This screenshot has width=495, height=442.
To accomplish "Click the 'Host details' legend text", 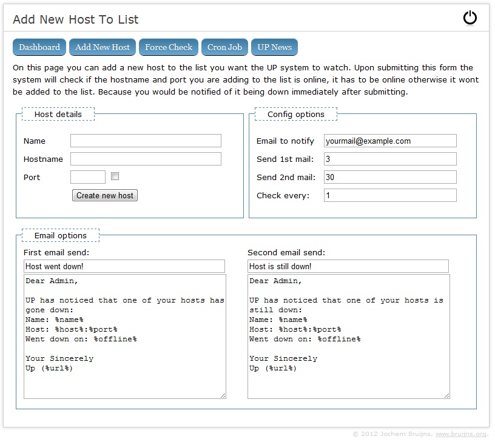I will tap(58, 114).
